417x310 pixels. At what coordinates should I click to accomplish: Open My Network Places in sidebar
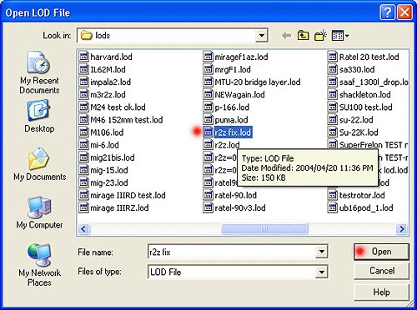tap(39, 265)
